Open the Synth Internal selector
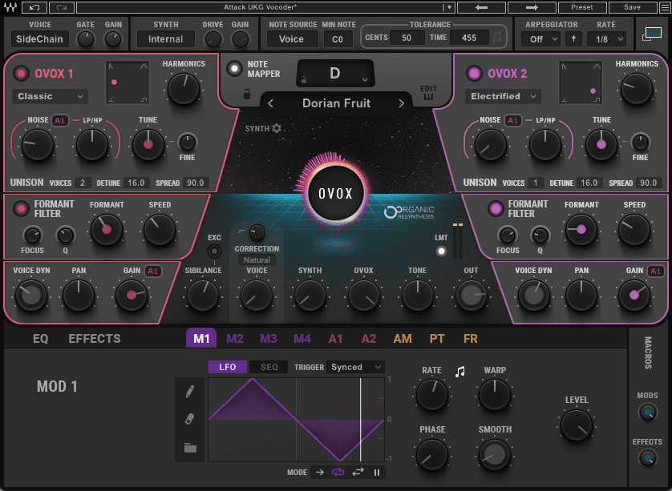 [x=166, y=39]
